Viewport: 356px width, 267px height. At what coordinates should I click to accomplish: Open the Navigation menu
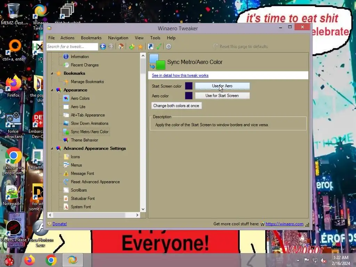point(118,38)
